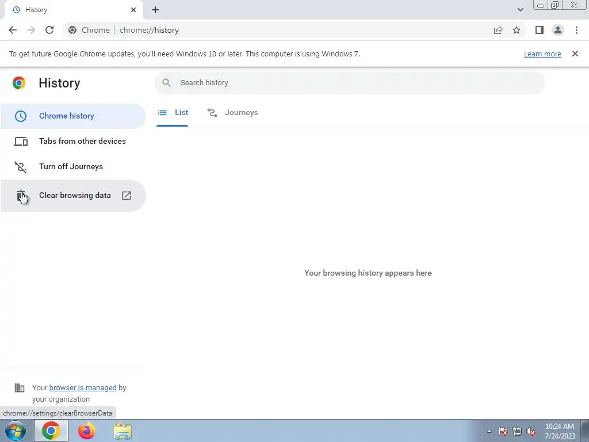Image resolution: width=589 pixels, height=442 pixels.
Task: Launch Firefox from the taskbar
Action: [87, 430]
